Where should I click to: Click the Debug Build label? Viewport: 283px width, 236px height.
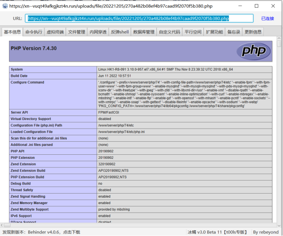pyautogui.click(x=20, y=184)
